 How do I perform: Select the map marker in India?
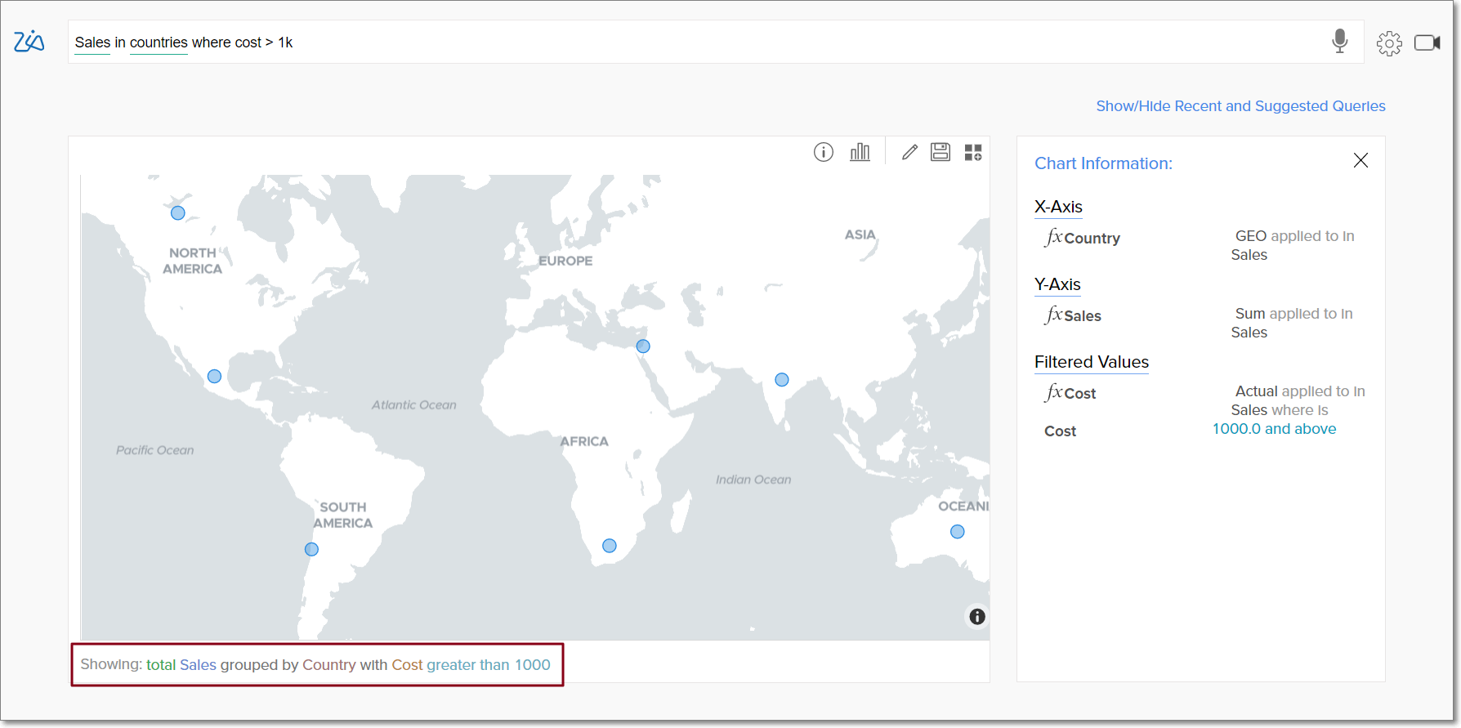pos(781,380)
